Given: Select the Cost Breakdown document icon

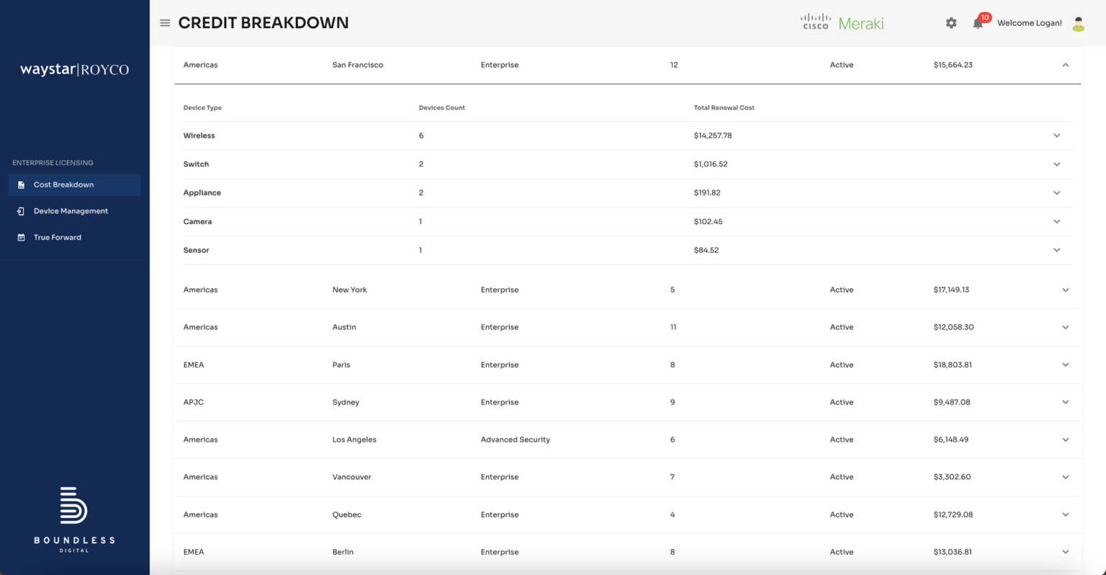Looking at the screenshot, I should pyautogui.click(x=22, y=184).
